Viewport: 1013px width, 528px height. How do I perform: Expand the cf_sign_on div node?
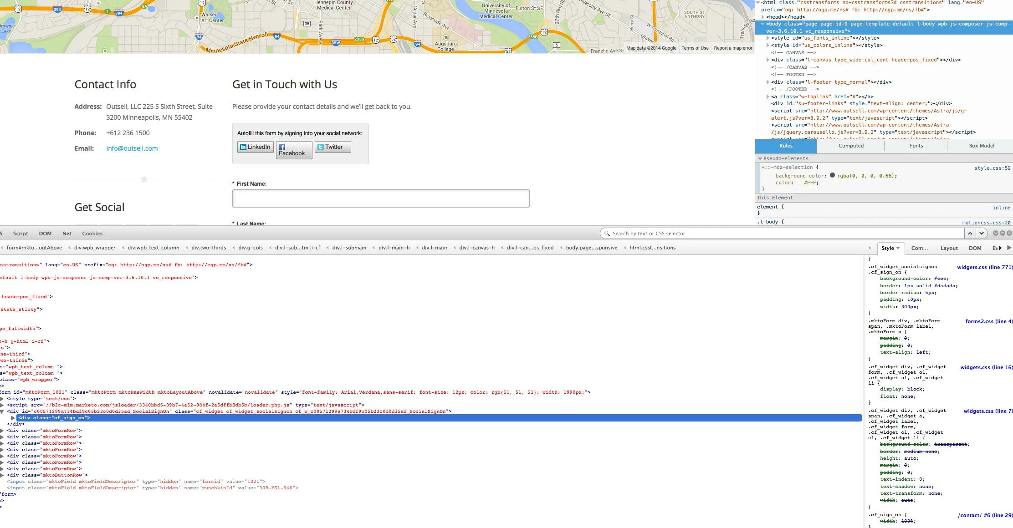(x=13, y=418)
